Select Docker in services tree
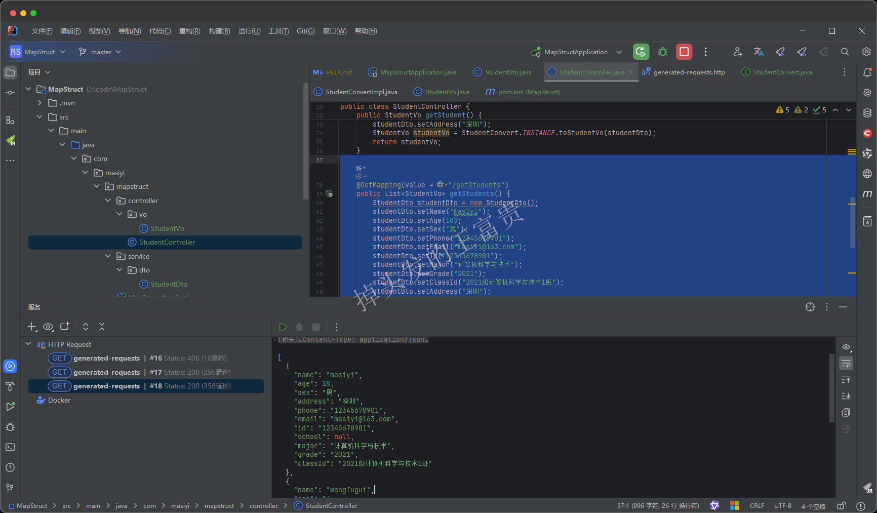This screenshot has width=877, height=513. [x=54, y=400]
